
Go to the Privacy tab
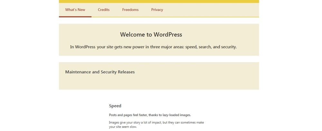coord(157,10)
